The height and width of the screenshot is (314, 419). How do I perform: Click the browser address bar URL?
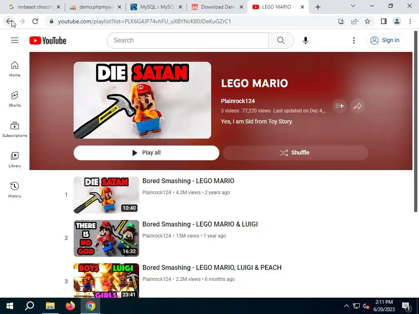tap(144, 21)
